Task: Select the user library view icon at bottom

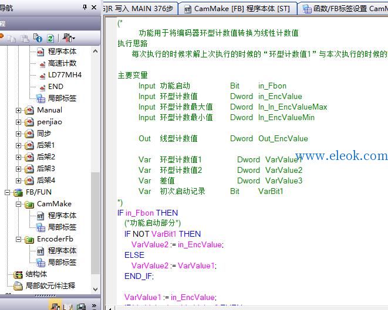Action: point(68,306)
